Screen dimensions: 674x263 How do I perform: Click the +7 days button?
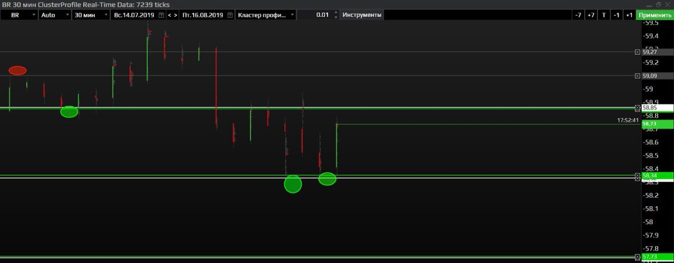591,15
